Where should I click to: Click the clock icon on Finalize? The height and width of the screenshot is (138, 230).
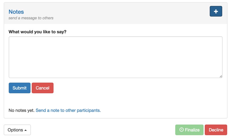[x=182, y=130]
